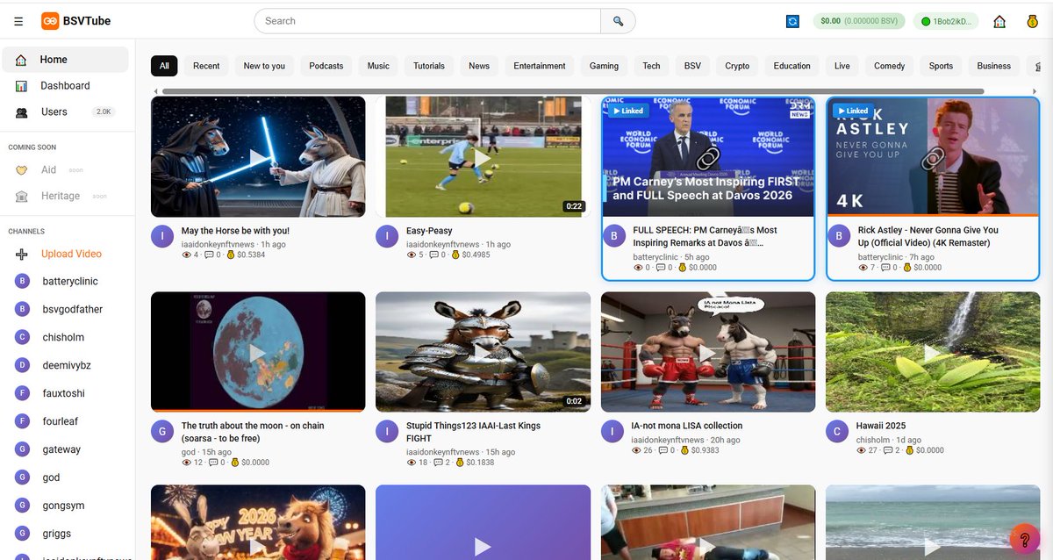Click the house icon in the top right
This screenshot has width=1053, height=560.
click(x=999, y=21)
